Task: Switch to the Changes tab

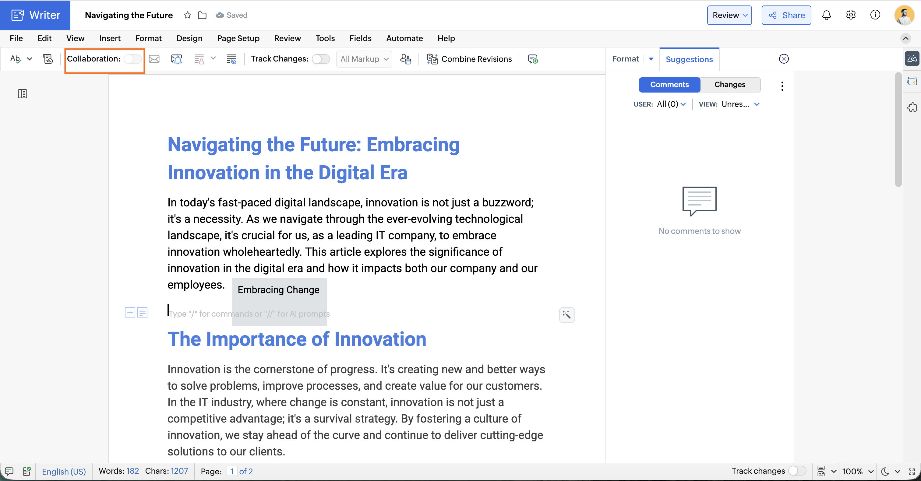Action: pyautogui.click(x=730, y=85)
